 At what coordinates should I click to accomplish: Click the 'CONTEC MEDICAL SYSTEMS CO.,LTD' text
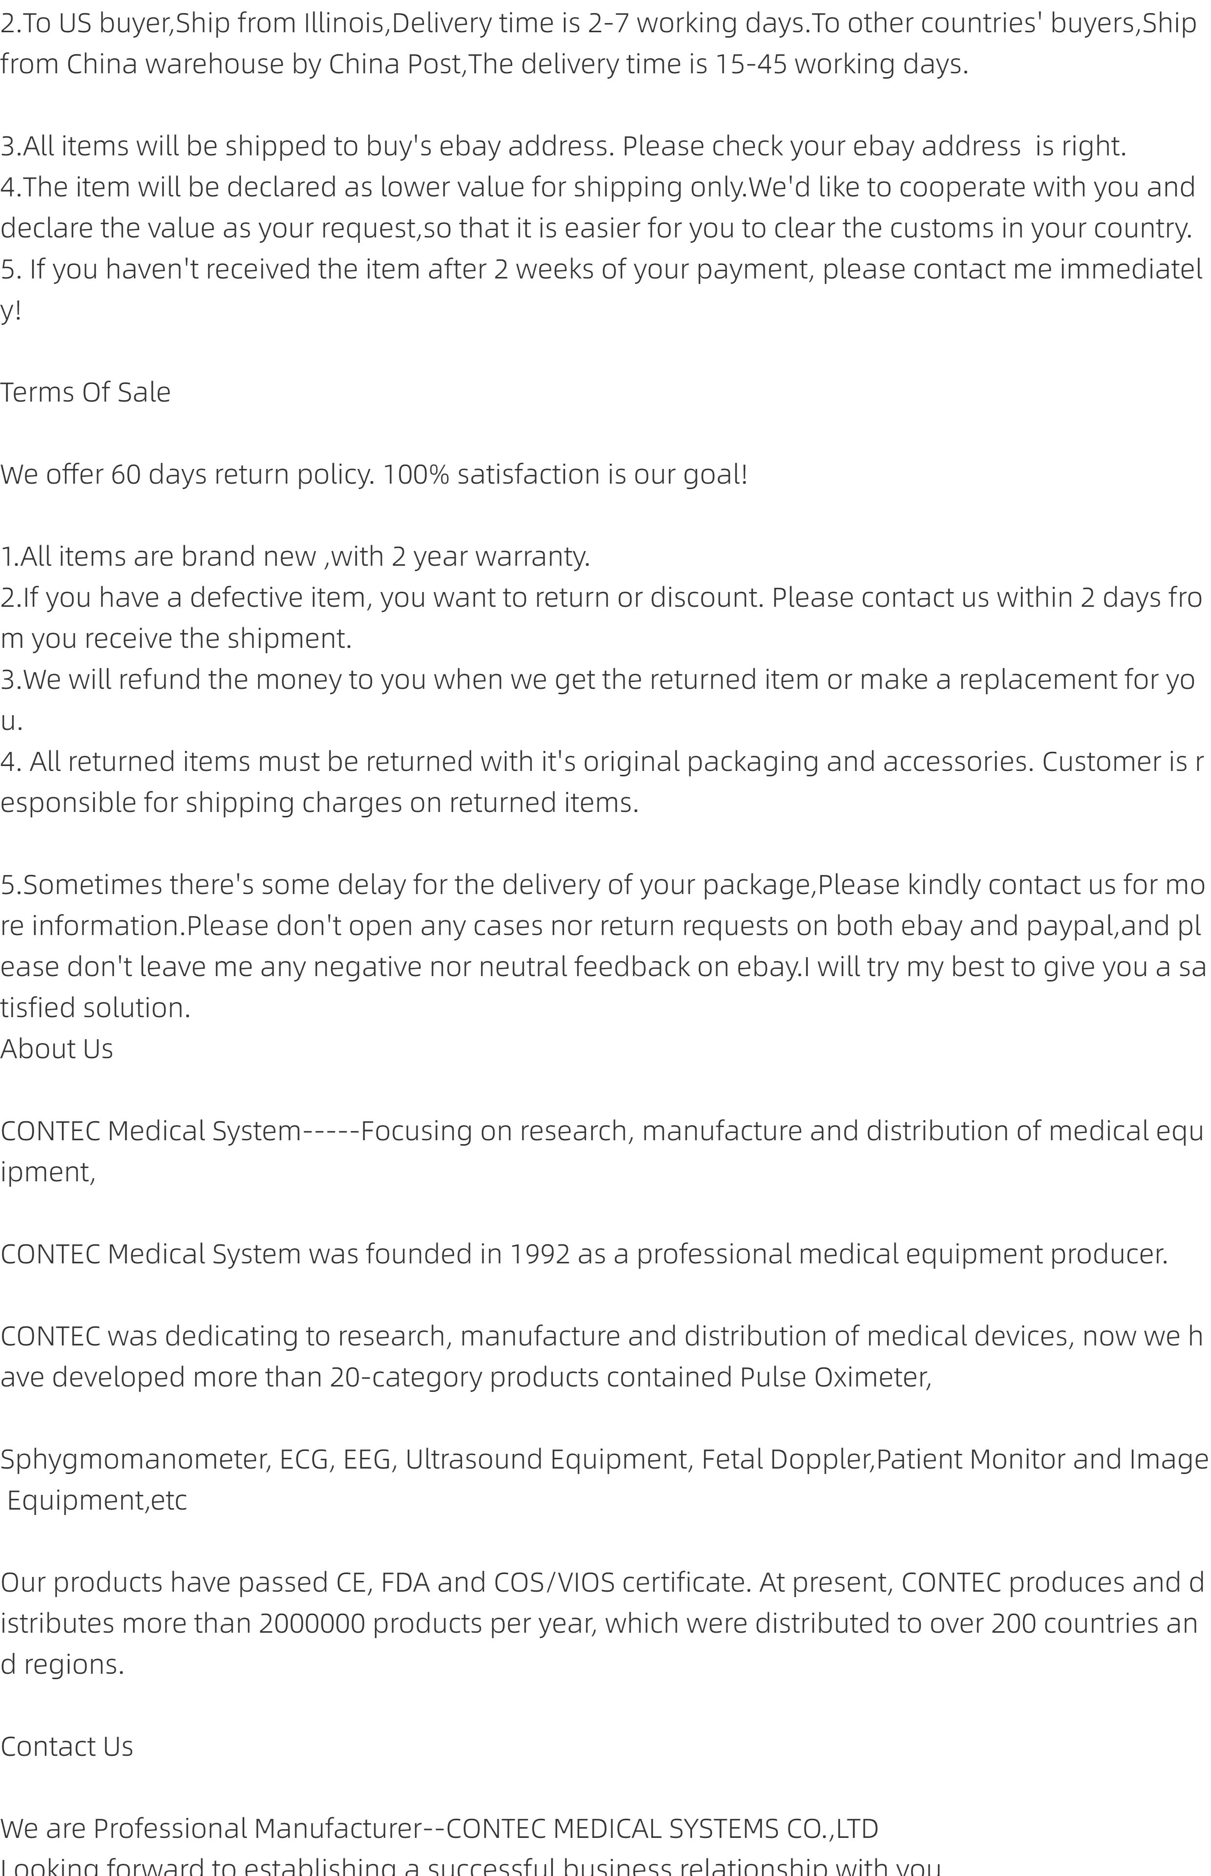(661, 1829)
